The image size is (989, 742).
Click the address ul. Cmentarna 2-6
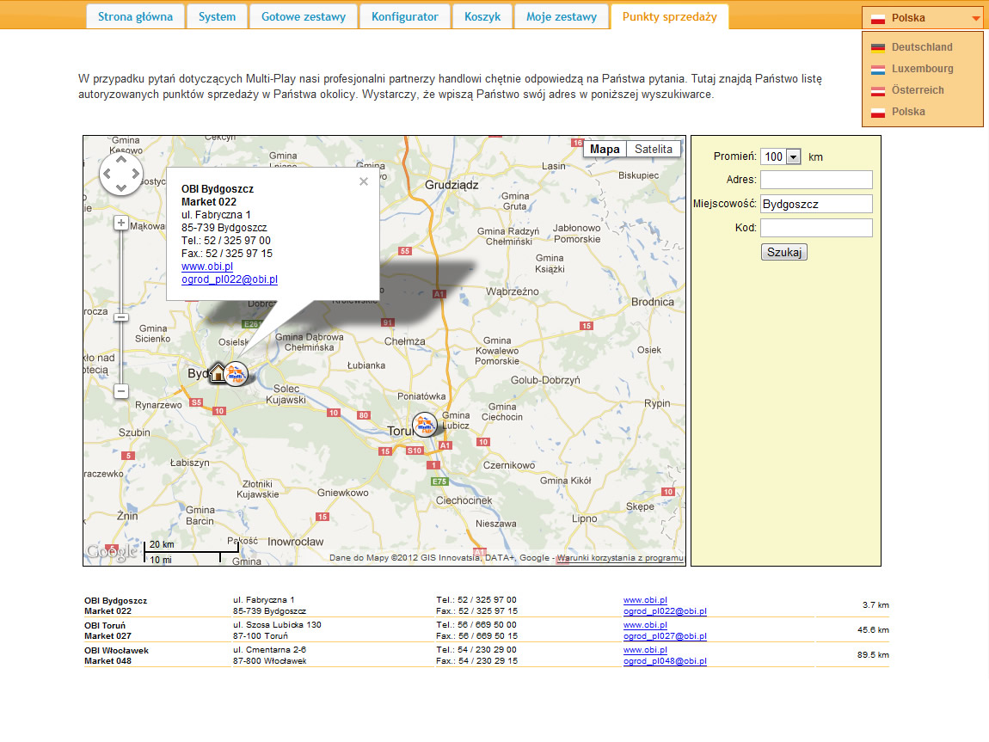point(269,649)
